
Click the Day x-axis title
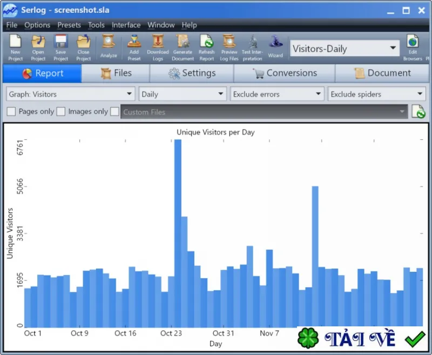[x=215, y=344]
